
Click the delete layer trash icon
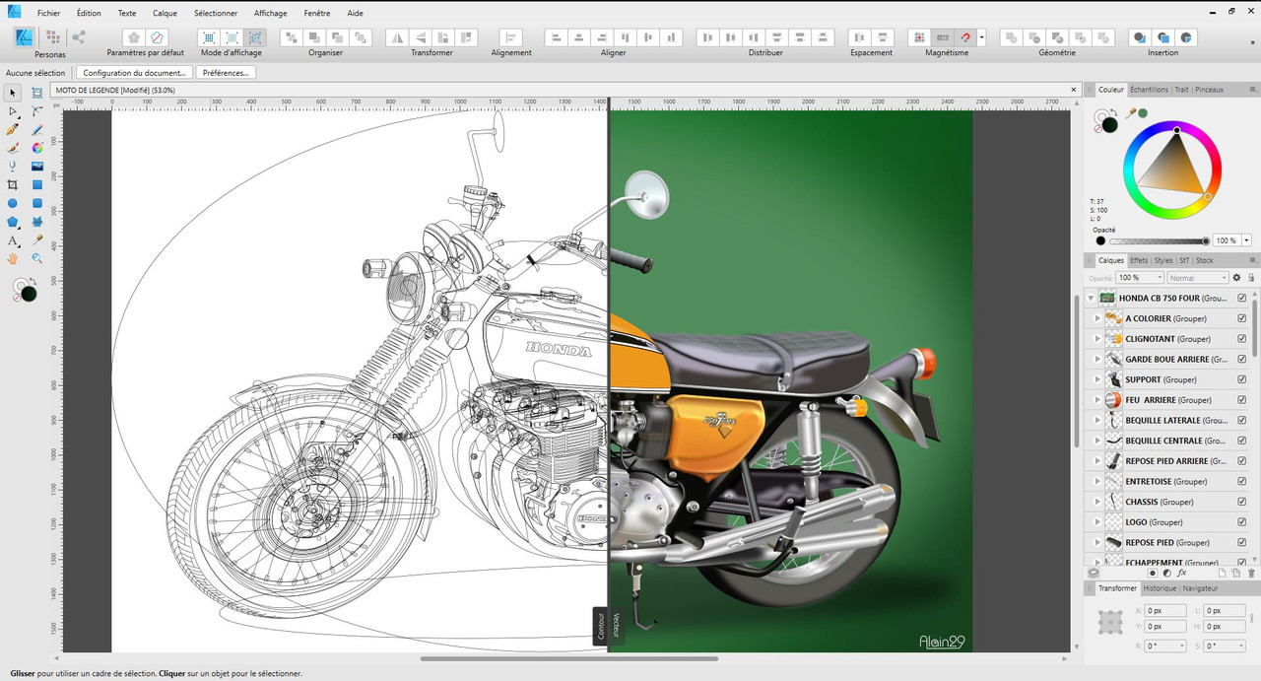tap(1251, 573)
